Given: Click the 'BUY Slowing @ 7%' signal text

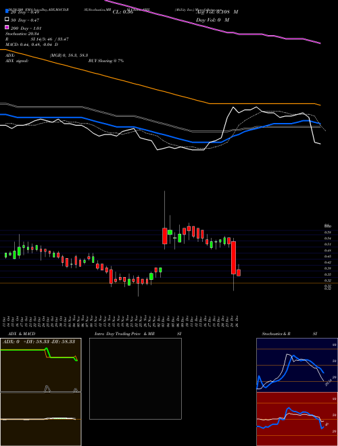Looking at the screenshot, I should 106,61.
